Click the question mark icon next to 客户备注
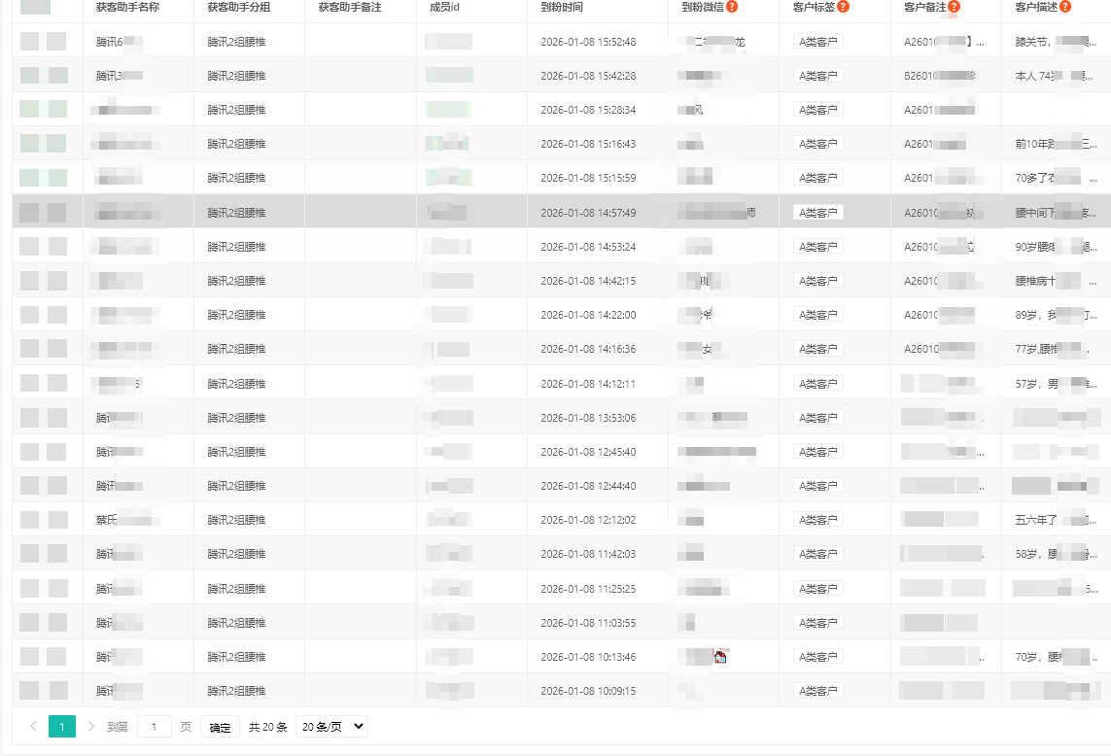This screenshot has width=1111, height=756. pyautogui.click(x=955, y=7)
